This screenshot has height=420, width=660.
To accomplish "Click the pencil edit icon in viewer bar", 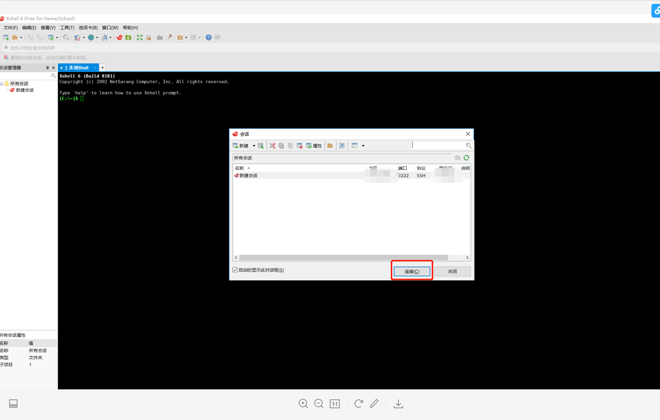I will tap(374, 404).
